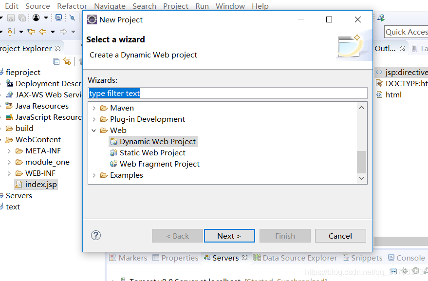The image size is (428, 281).
Task: Open the Search menu
Action: pyautogui.click(x=144, y=6)
